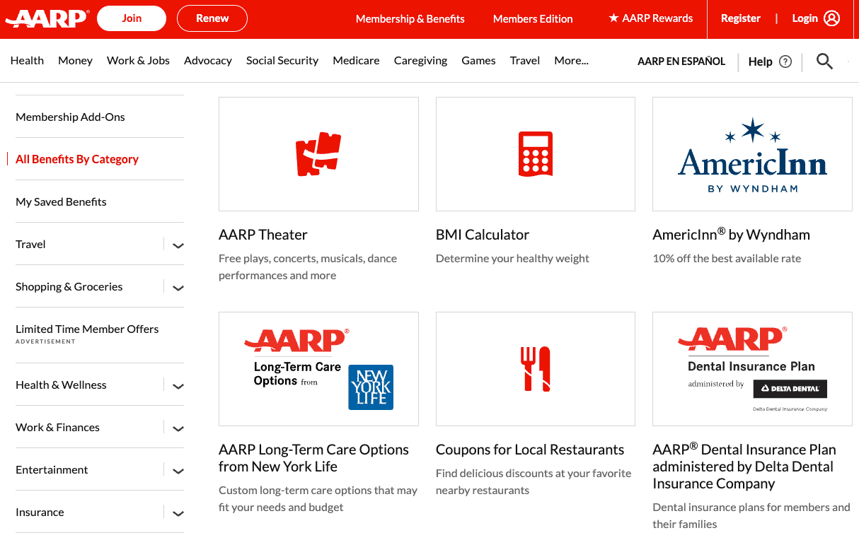Click AARP Long-Term Care Options title
Viewport: 859px width, 545px height.
[313, 458]
